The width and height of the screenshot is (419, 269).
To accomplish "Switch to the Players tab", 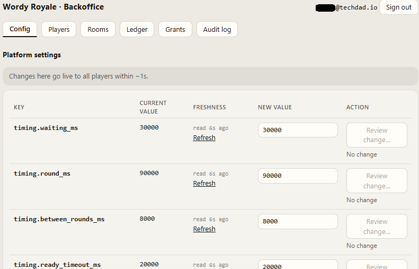I will coord(59,29).
